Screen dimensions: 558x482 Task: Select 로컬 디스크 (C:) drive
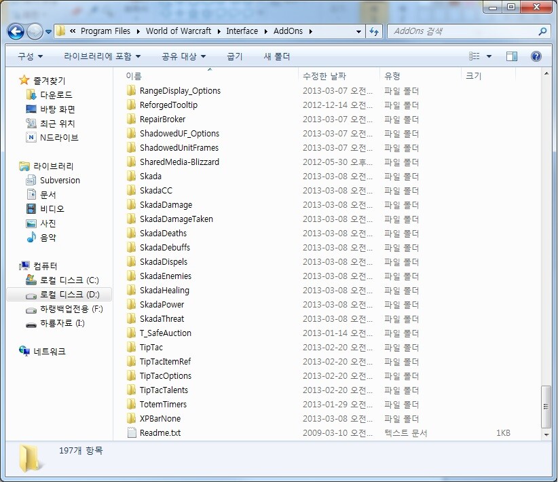pyautogui.click(x=69, y=280)
